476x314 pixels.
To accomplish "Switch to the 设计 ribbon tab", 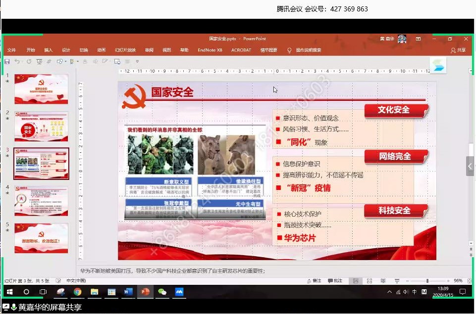I will click(66, 50).
